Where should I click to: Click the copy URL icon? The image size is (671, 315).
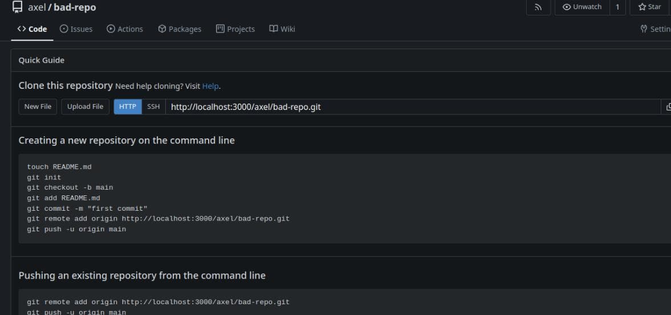coord(668,107)
